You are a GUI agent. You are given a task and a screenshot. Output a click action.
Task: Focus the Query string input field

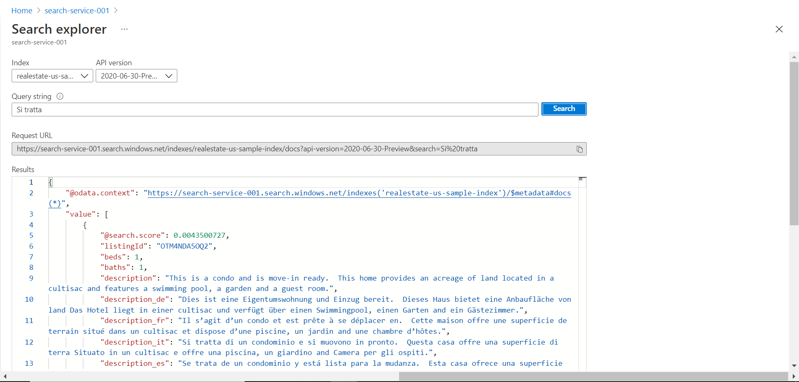(275, 110)
